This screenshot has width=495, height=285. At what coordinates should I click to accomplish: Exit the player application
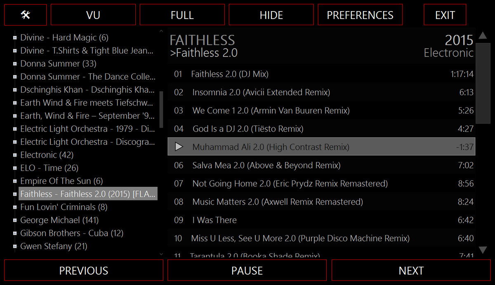pyautogui.click(x=445, y=15)
